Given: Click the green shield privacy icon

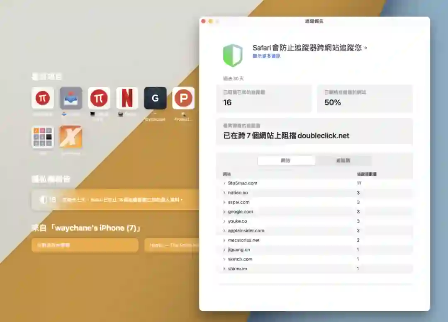Looking at the screenshot, I should pyautogui.click(x=233, y=55).
